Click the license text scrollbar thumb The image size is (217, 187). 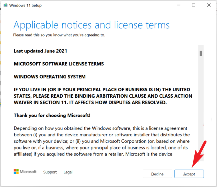tap(201, 54)
